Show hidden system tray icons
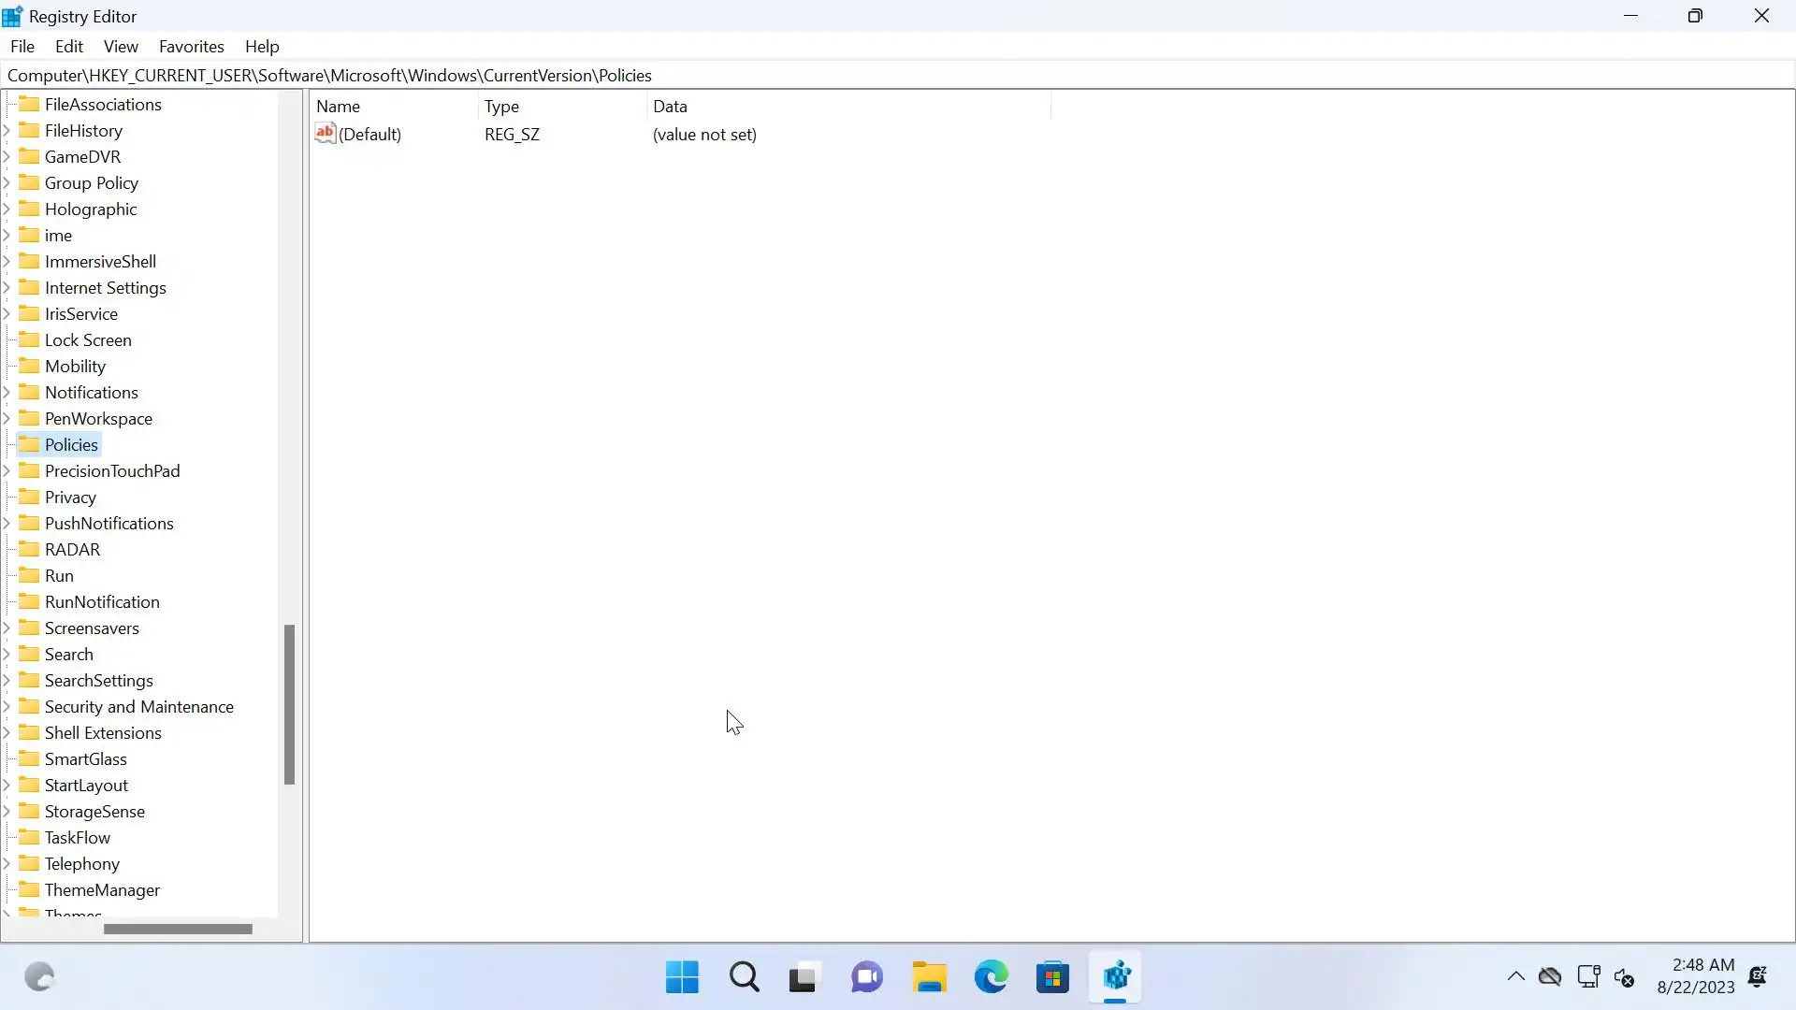 click(1515, 977)
